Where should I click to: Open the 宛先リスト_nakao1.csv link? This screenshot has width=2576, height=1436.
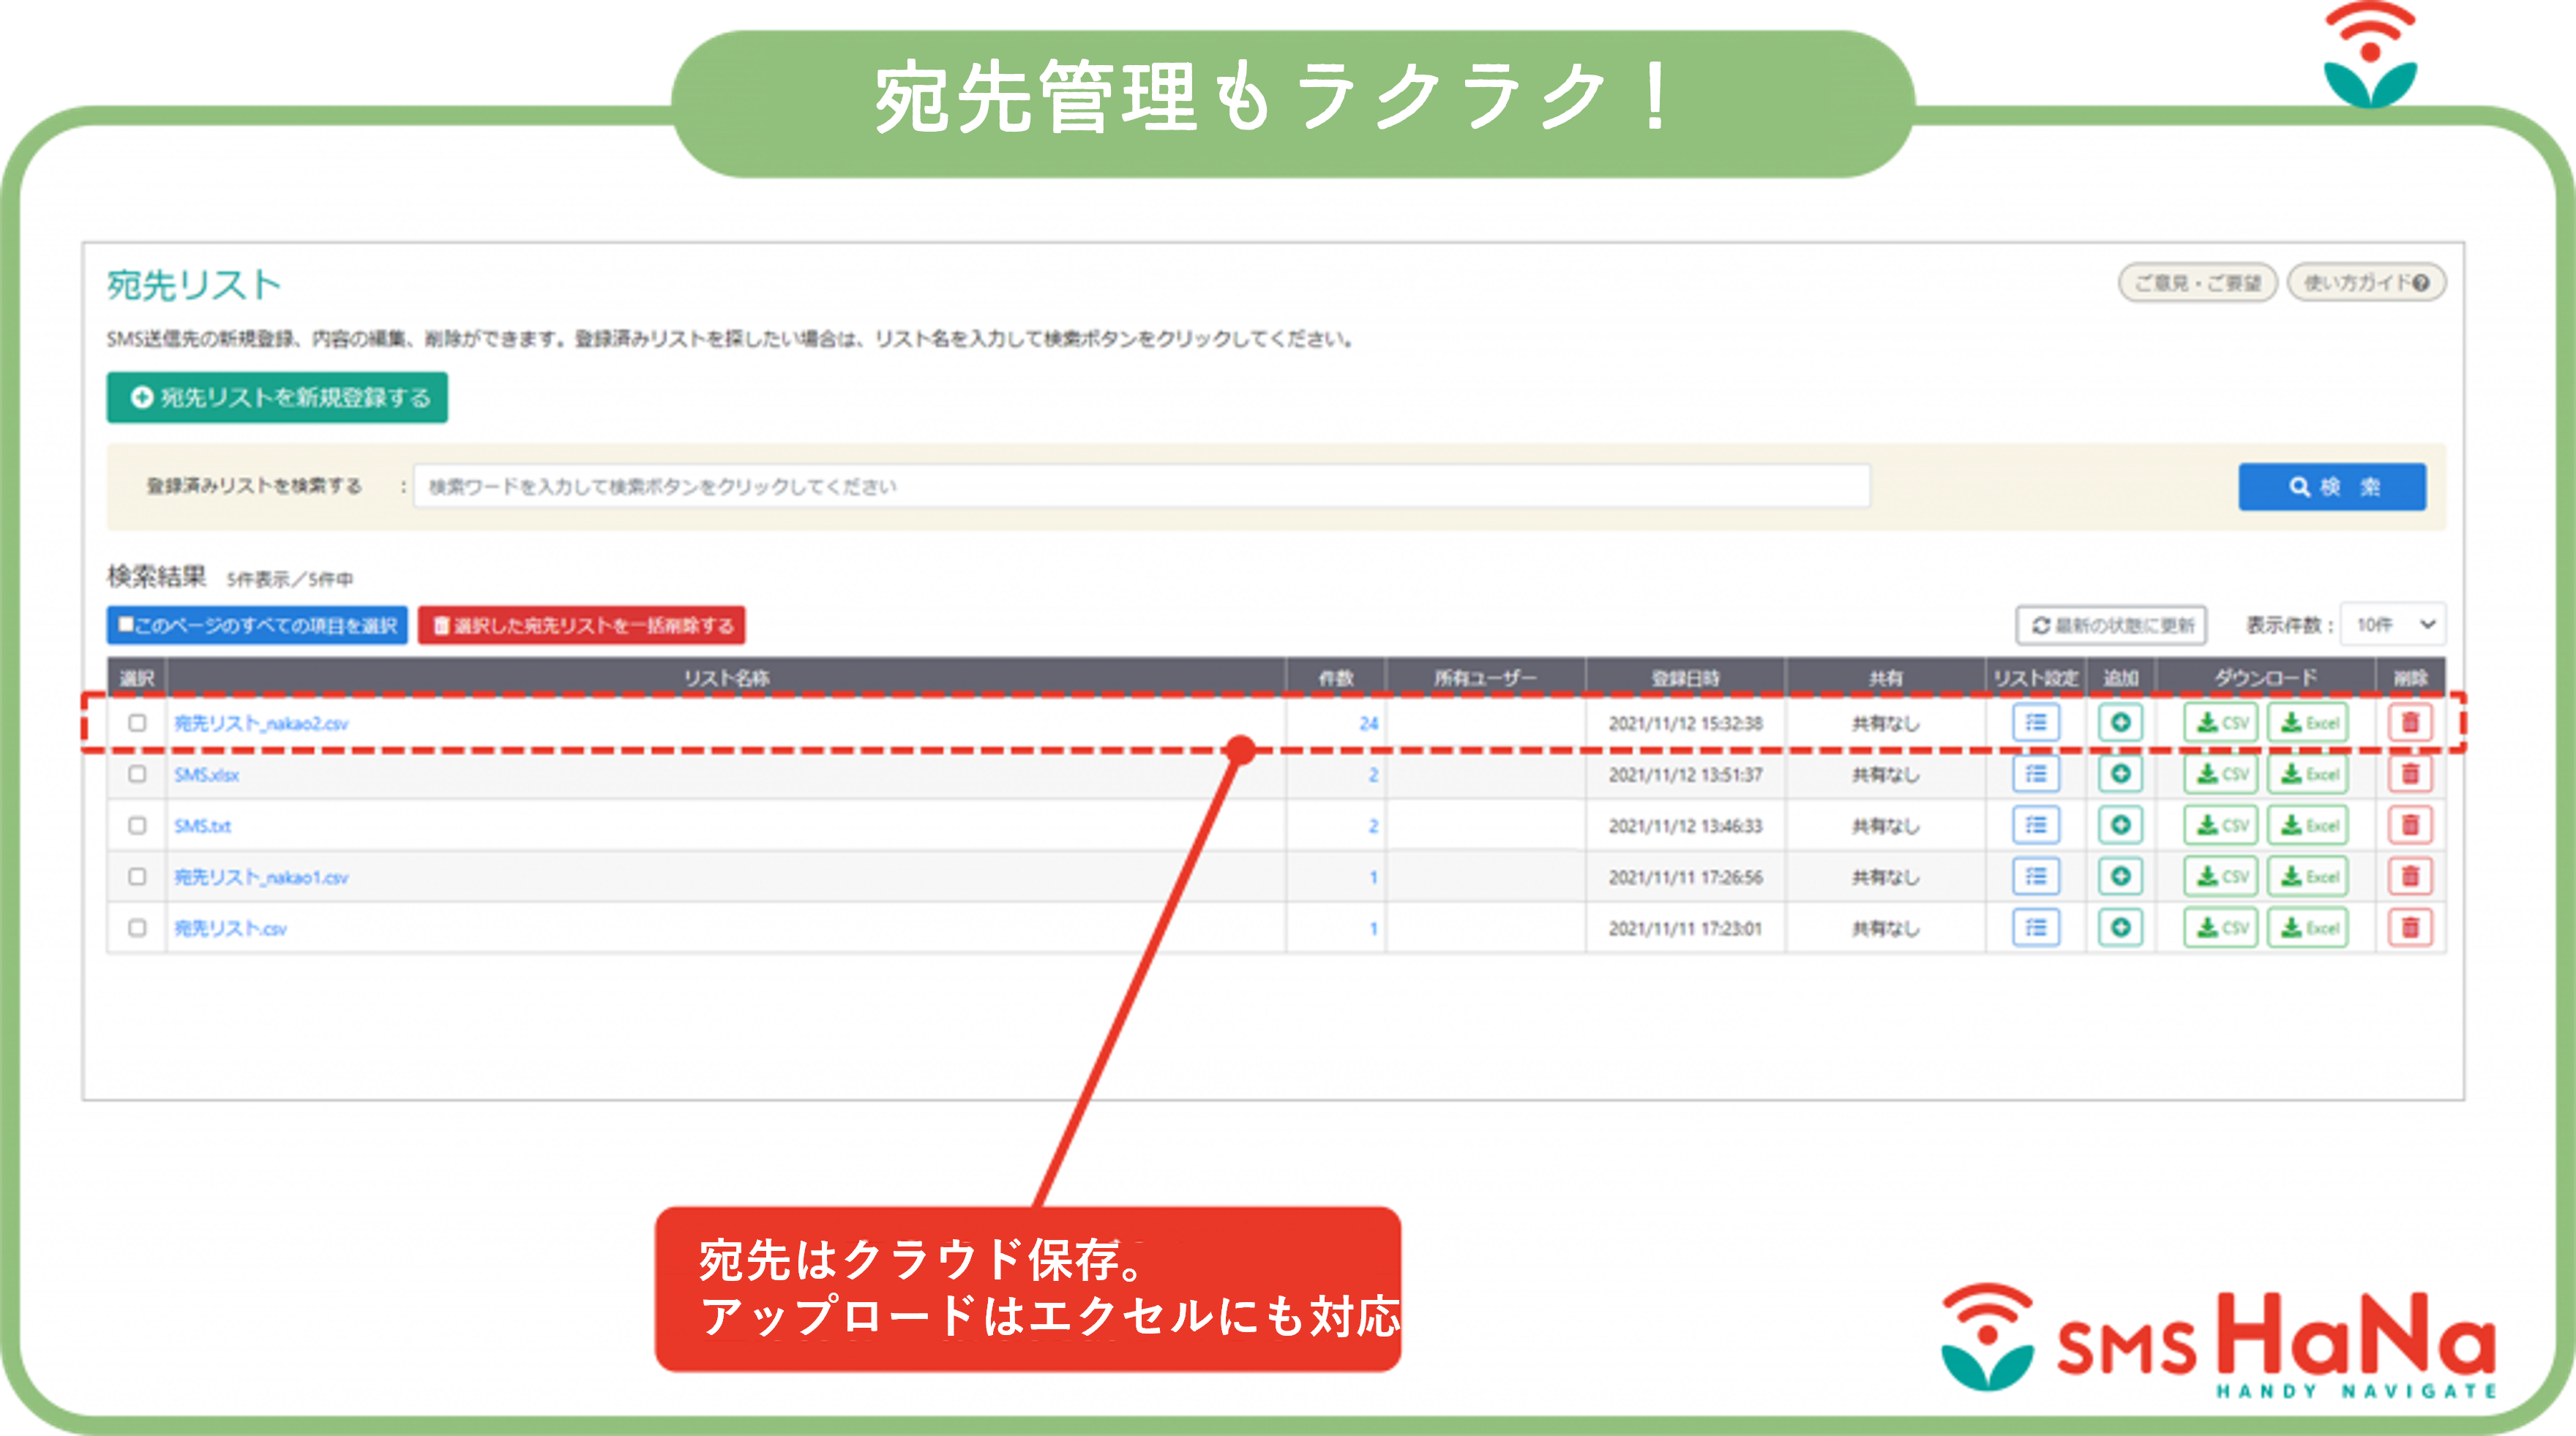[x=261, y=877]
